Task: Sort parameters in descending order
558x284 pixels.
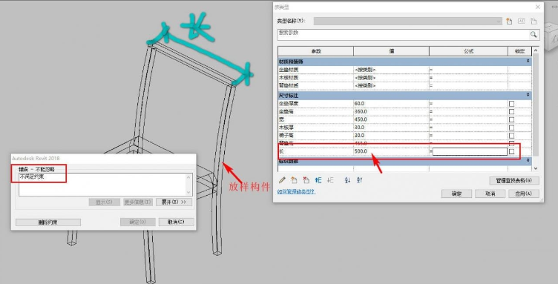Action: [359, 180]
